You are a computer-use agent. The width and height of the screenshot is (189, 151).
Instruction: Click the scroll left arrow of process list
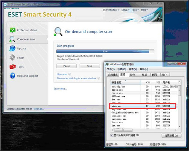(x=112, y=130)
